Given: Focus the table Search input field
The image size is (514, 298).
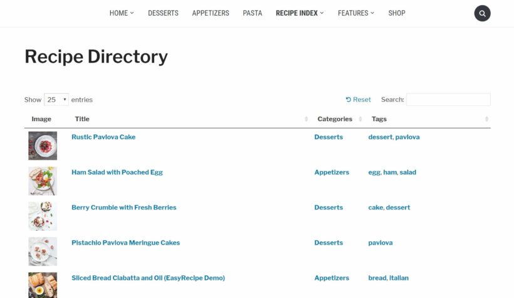Looking at the screenshot, I should point(448,100).
